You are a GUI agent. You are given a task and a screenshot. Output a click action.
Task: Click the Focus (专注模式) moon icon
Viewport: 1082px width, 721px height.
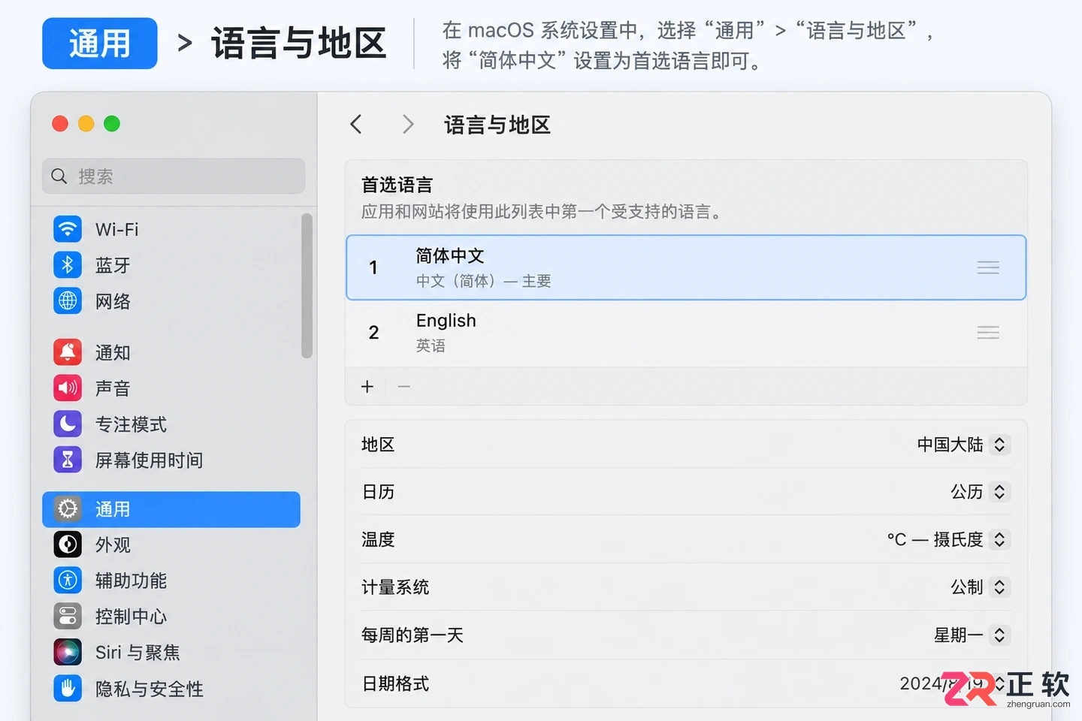(x=68, y=424)
